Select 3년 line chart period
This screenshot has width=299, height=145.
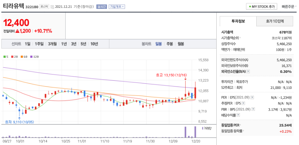73,44
